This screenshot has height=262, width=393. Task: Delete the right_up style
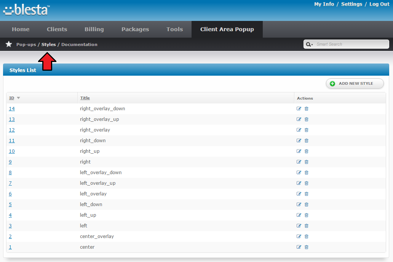click(x=307, y=151)
